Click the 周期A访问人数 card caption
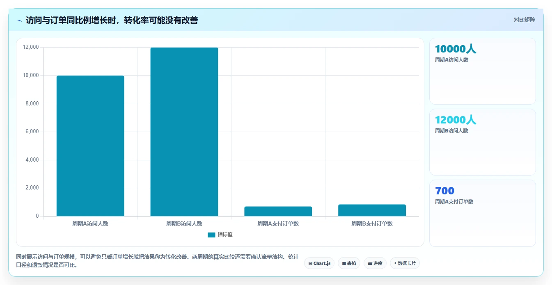Image resolution: width=552 pixels, height=285 pixels. 451,60
